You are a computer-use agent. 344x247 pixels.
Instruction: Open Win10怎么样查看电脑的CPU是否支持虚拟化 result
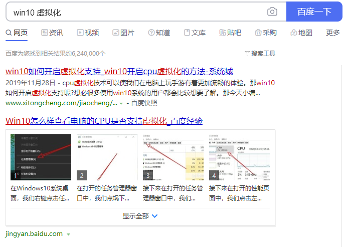click(104, 121)
